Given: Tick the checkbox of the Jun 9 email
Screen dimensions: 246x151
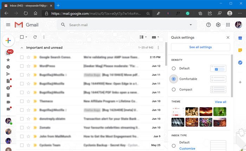Looking at the screenshot, I should click(22, 136).
